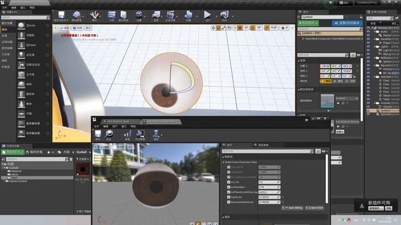This screenshot has height=225, width=401.
Task: Click Save All in Content Browser
Action: click(34, 152)
